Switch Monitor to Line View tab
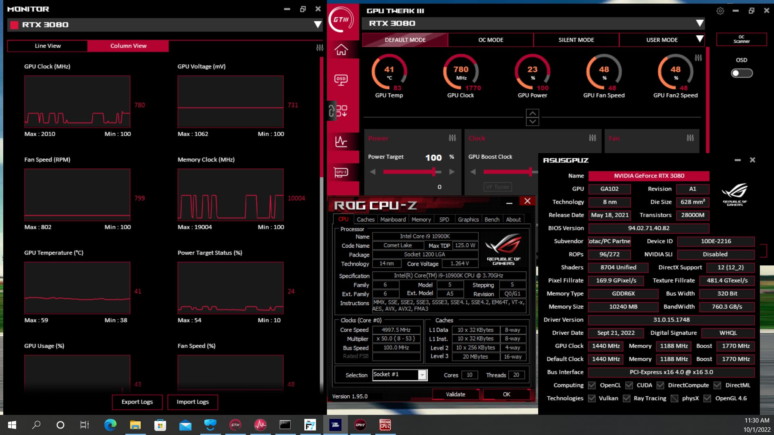Image resolution: width=774 pixels, height=435 pixels. point(48,46)
